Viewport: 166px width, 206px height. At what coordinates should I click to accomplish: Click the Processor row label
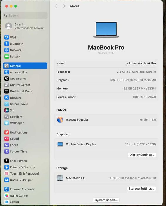(x=63, y=72)
